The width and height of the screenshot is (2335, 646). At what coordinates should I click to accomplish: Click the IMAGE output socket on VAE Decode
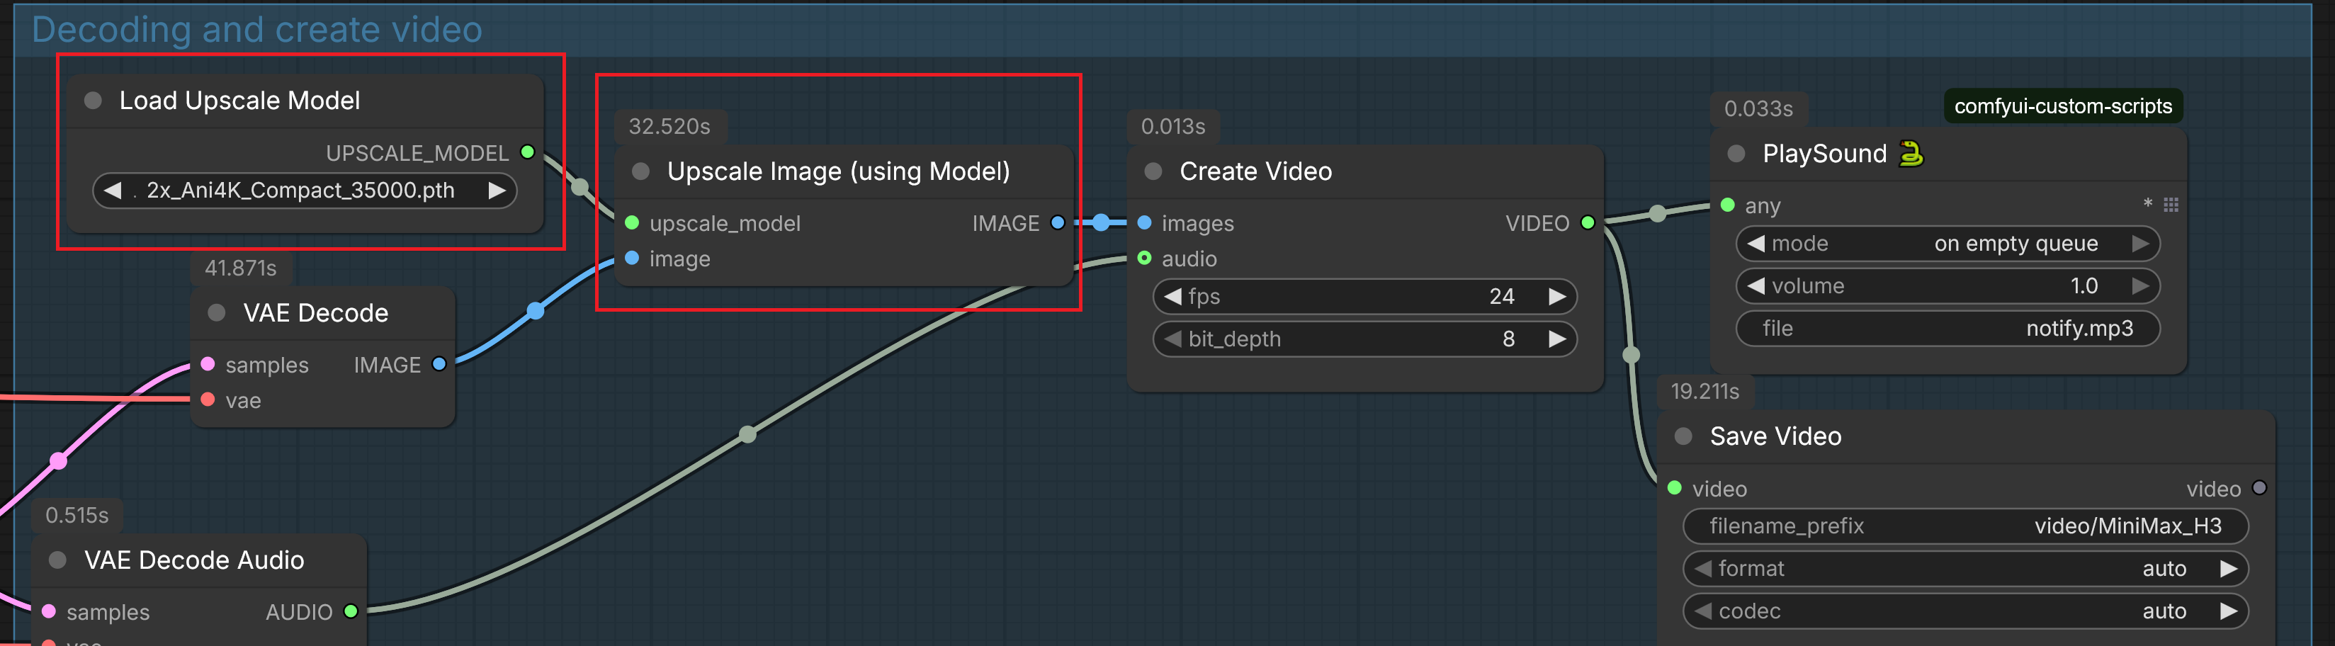[439, 364]
